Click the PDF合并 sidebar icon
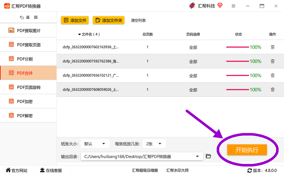Image resolution: width=284 pixels, height=175 pixels. (x=11, y=73)
